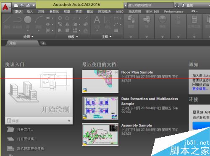The width and height of the screenshot is (210, 156).
Task: Select the Line tool in the Draw panel
Action: pos(7,20)
